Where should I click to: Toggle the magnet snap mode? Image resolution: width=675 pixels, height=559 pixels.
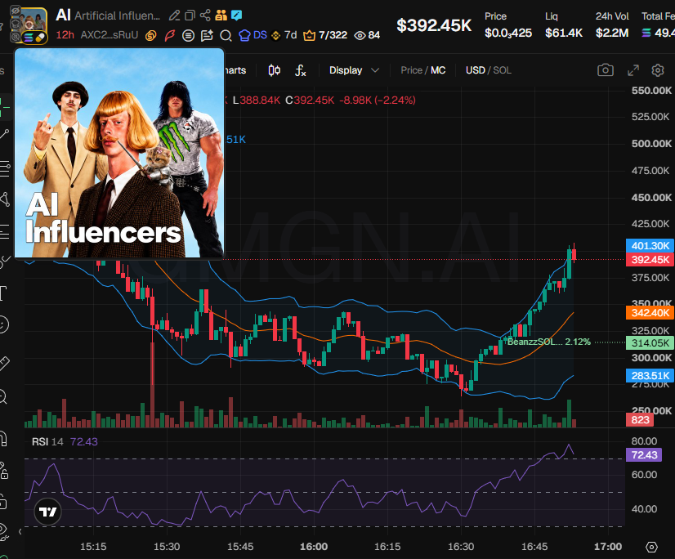click(3, 440)
